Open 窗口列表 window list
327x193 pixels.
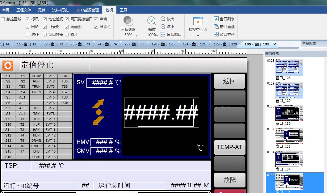(216, 19)
